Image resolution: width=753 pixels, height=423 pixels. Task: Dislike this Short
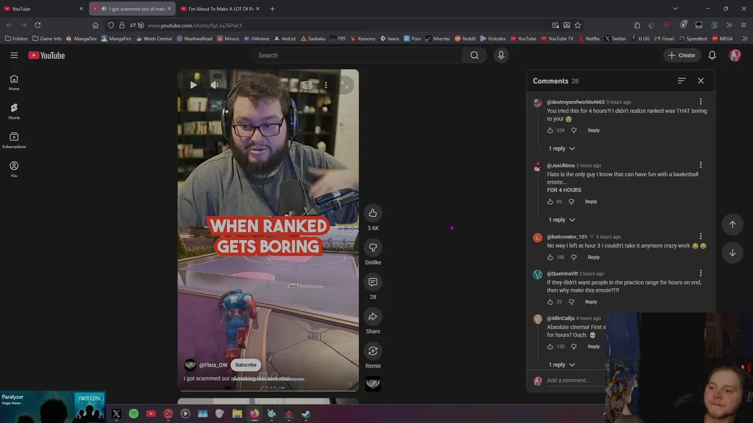pos(373,247)
